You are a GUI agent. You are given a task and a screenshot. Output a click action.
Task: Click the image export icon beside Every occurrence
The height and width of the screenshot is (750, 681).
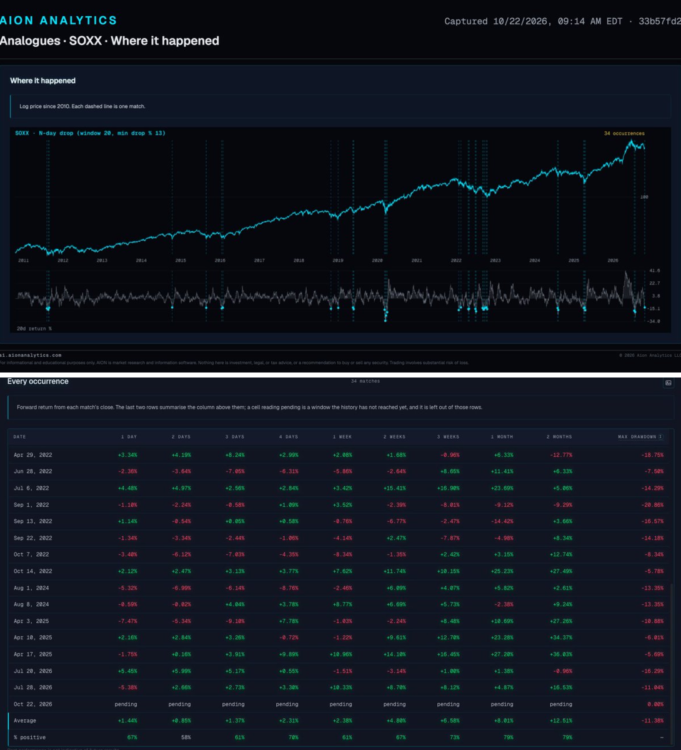point(668,383)
